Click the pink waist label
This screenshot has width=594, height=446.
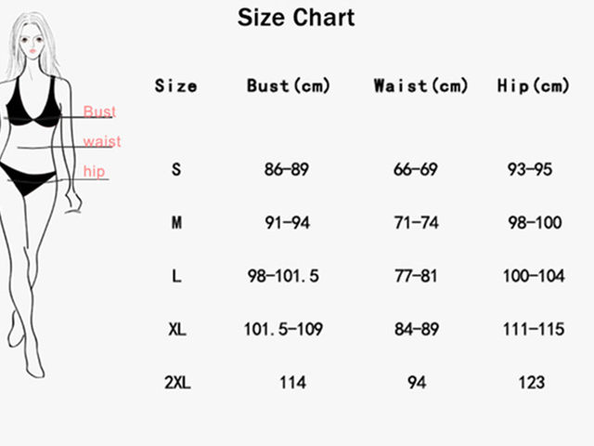(x=101, y=142)
